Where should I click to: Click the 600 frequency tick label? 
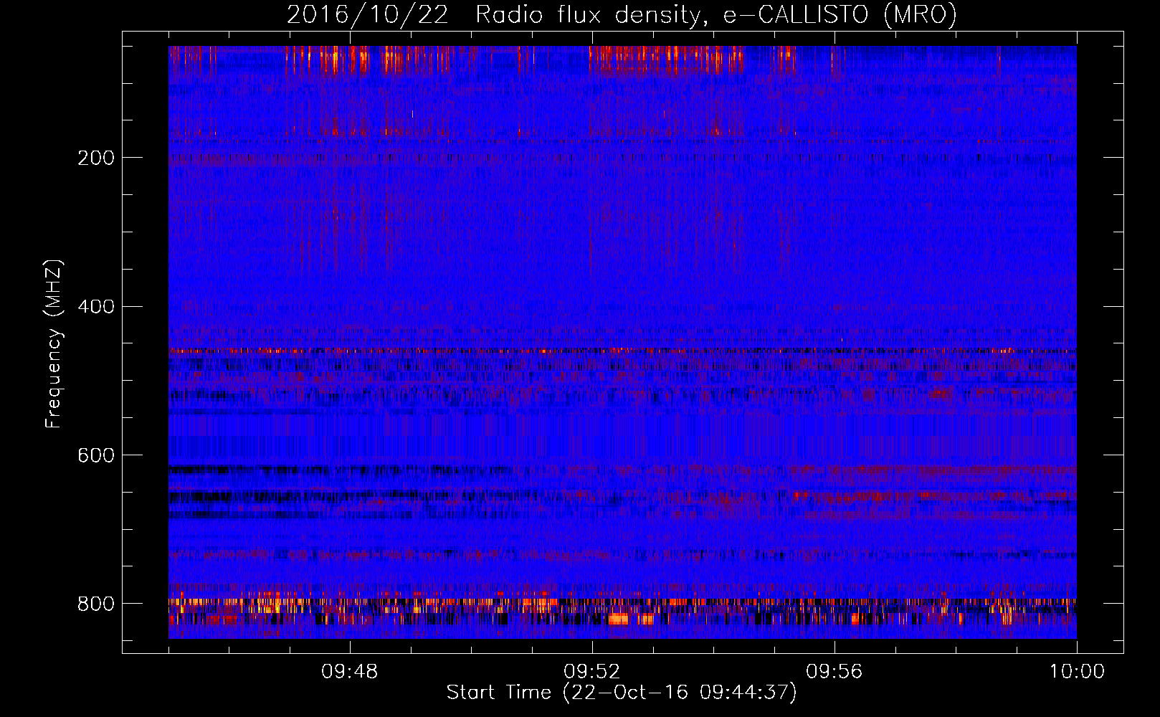[x=96, y=455]
